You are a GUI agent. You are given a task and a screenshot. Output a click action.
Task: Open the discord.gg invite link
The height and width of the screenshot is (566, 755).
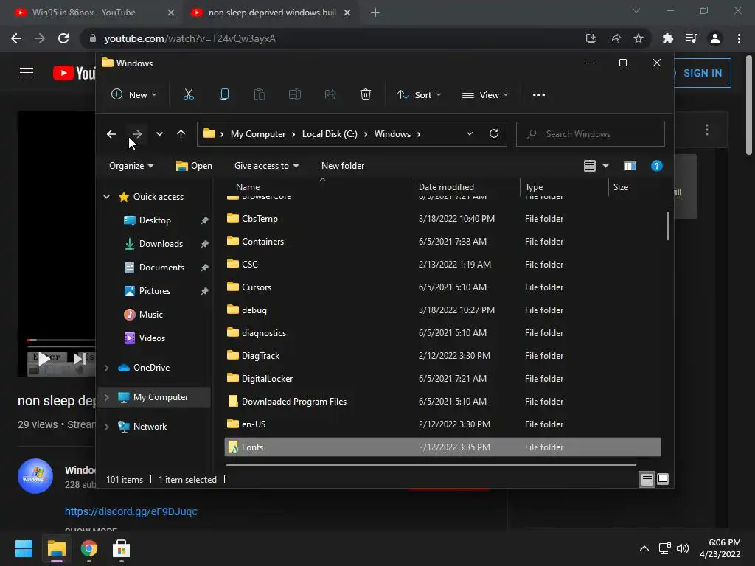point(131,511)
